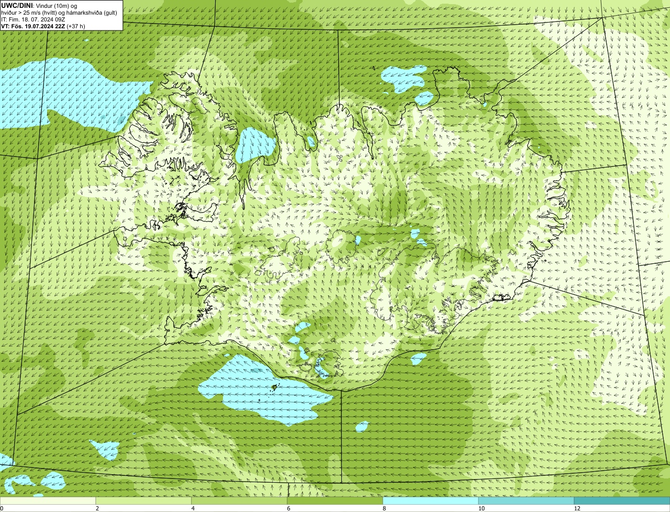The image size is (670, 512).
Task: Select the palest 0–2 color scale segment
Action: point(48,500)
